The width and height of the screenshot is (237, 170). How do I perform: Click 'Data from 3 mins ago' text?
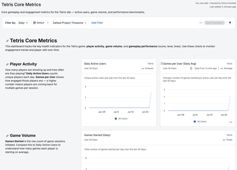pos(206,68)
